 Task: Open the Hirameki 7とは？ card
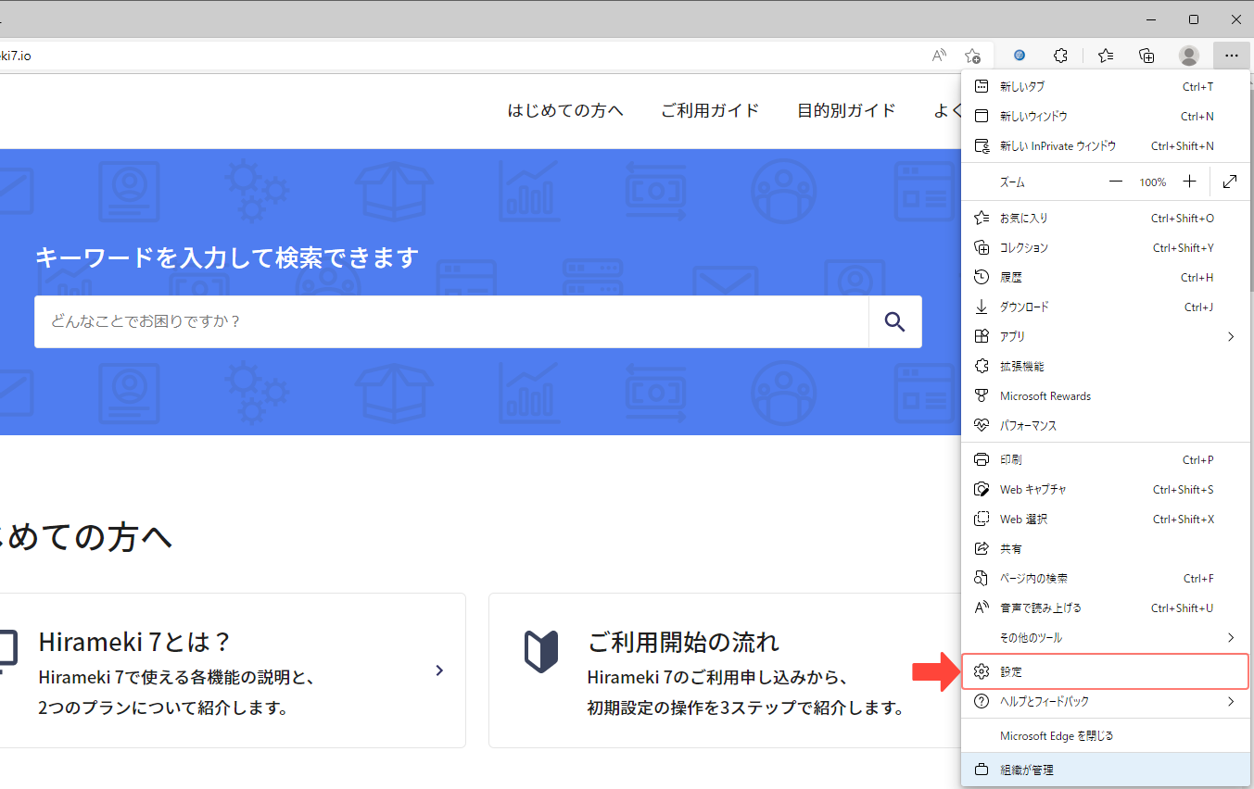[233, 670]
